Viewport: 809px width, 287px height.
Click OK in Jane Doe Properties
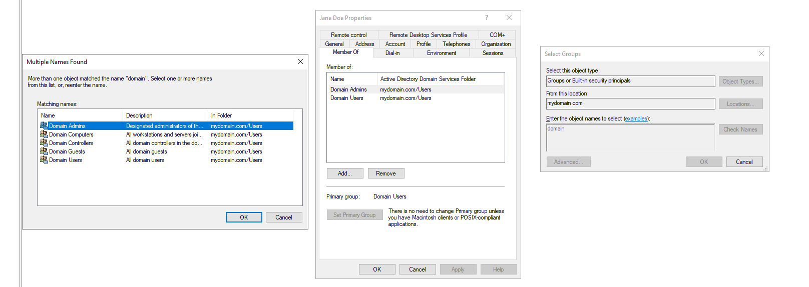[x=377, y=269]
